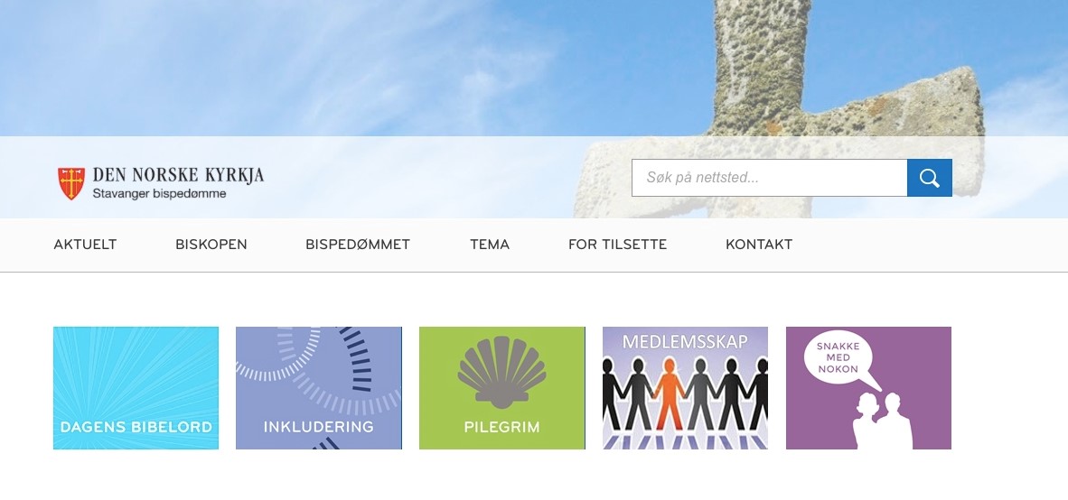
Task: Click the two white silhouettes on the purple tile
Action: (883, 421)
